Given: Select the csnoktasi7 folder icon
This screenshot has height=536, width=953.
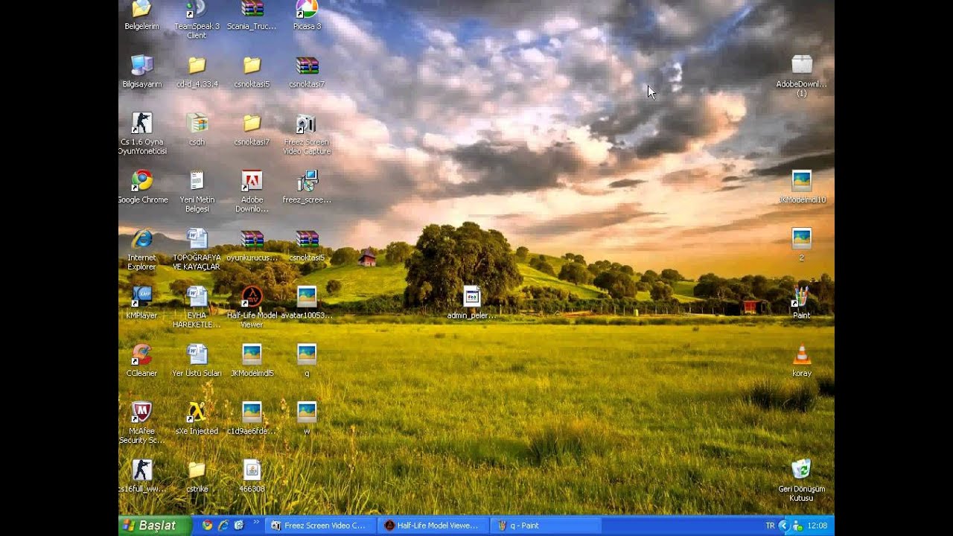Looking at the screenshot, I should [252, 123].
